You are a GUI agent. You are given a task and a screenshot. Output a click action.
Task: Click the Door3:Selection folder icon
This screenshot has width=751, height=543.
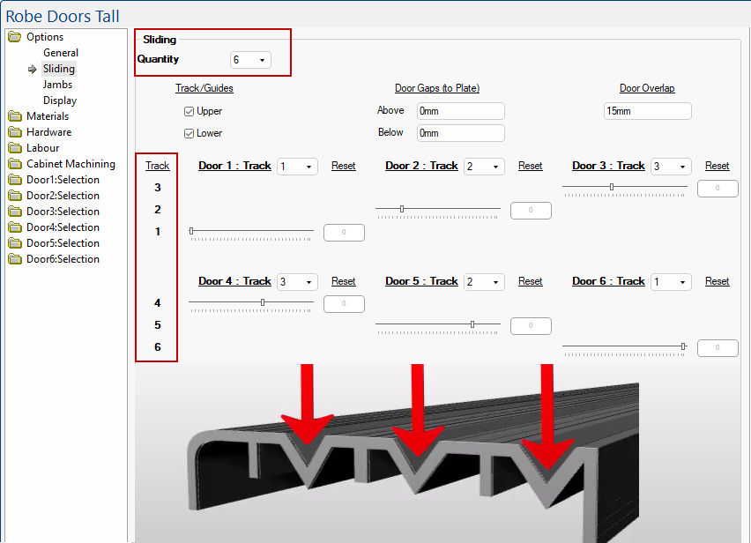click(15, 212)
